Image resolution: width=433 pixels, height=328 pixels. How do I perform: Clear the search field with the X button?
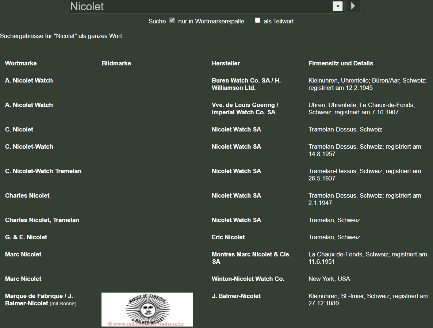pos(337,6)
